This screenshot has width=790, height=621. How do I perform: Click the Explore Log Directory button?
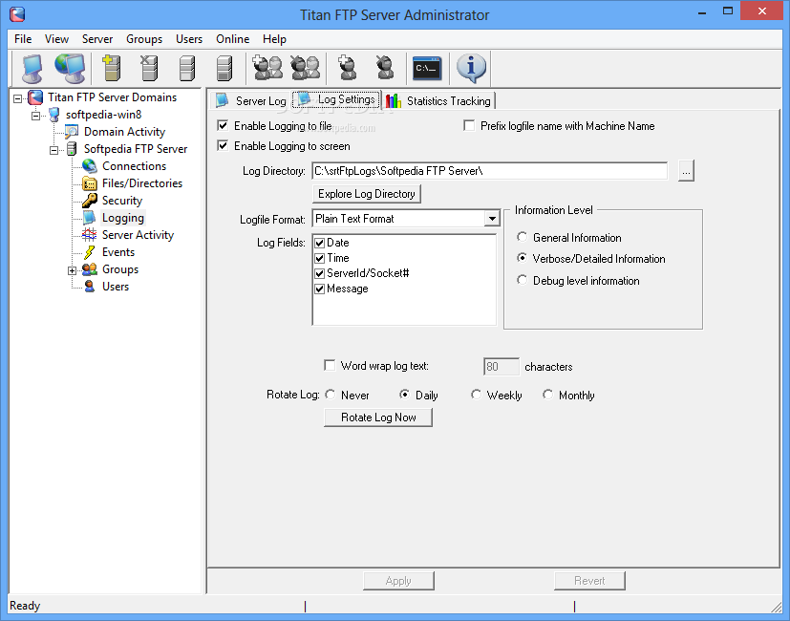point(367,194)
